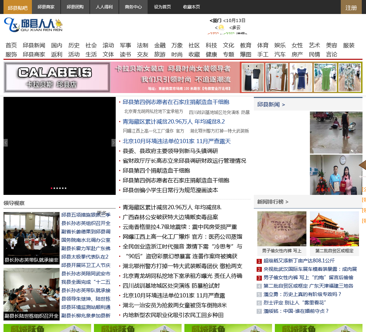Open the 邱县团购 tab
Image resolution: width=366 pixels, height=332 pixels.
pyautogui.click(x=75, y=7)
